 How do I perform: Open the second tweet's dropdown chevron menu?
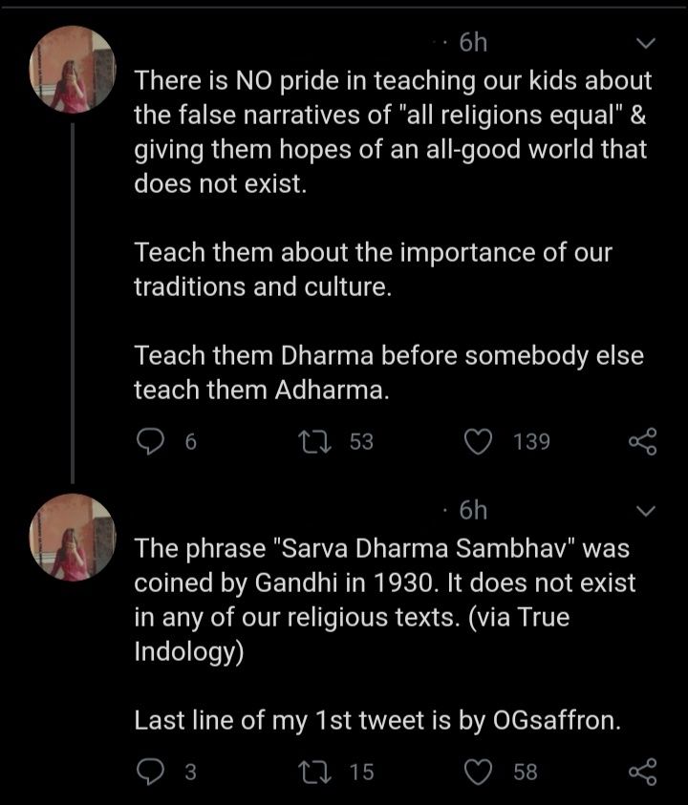click(x=646, y=512)
